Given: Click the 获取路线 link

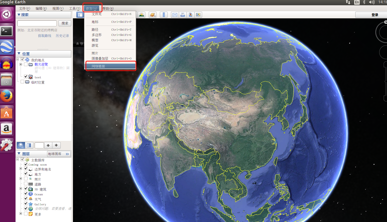Looking at the screenshot, I should tap(45, 36).
